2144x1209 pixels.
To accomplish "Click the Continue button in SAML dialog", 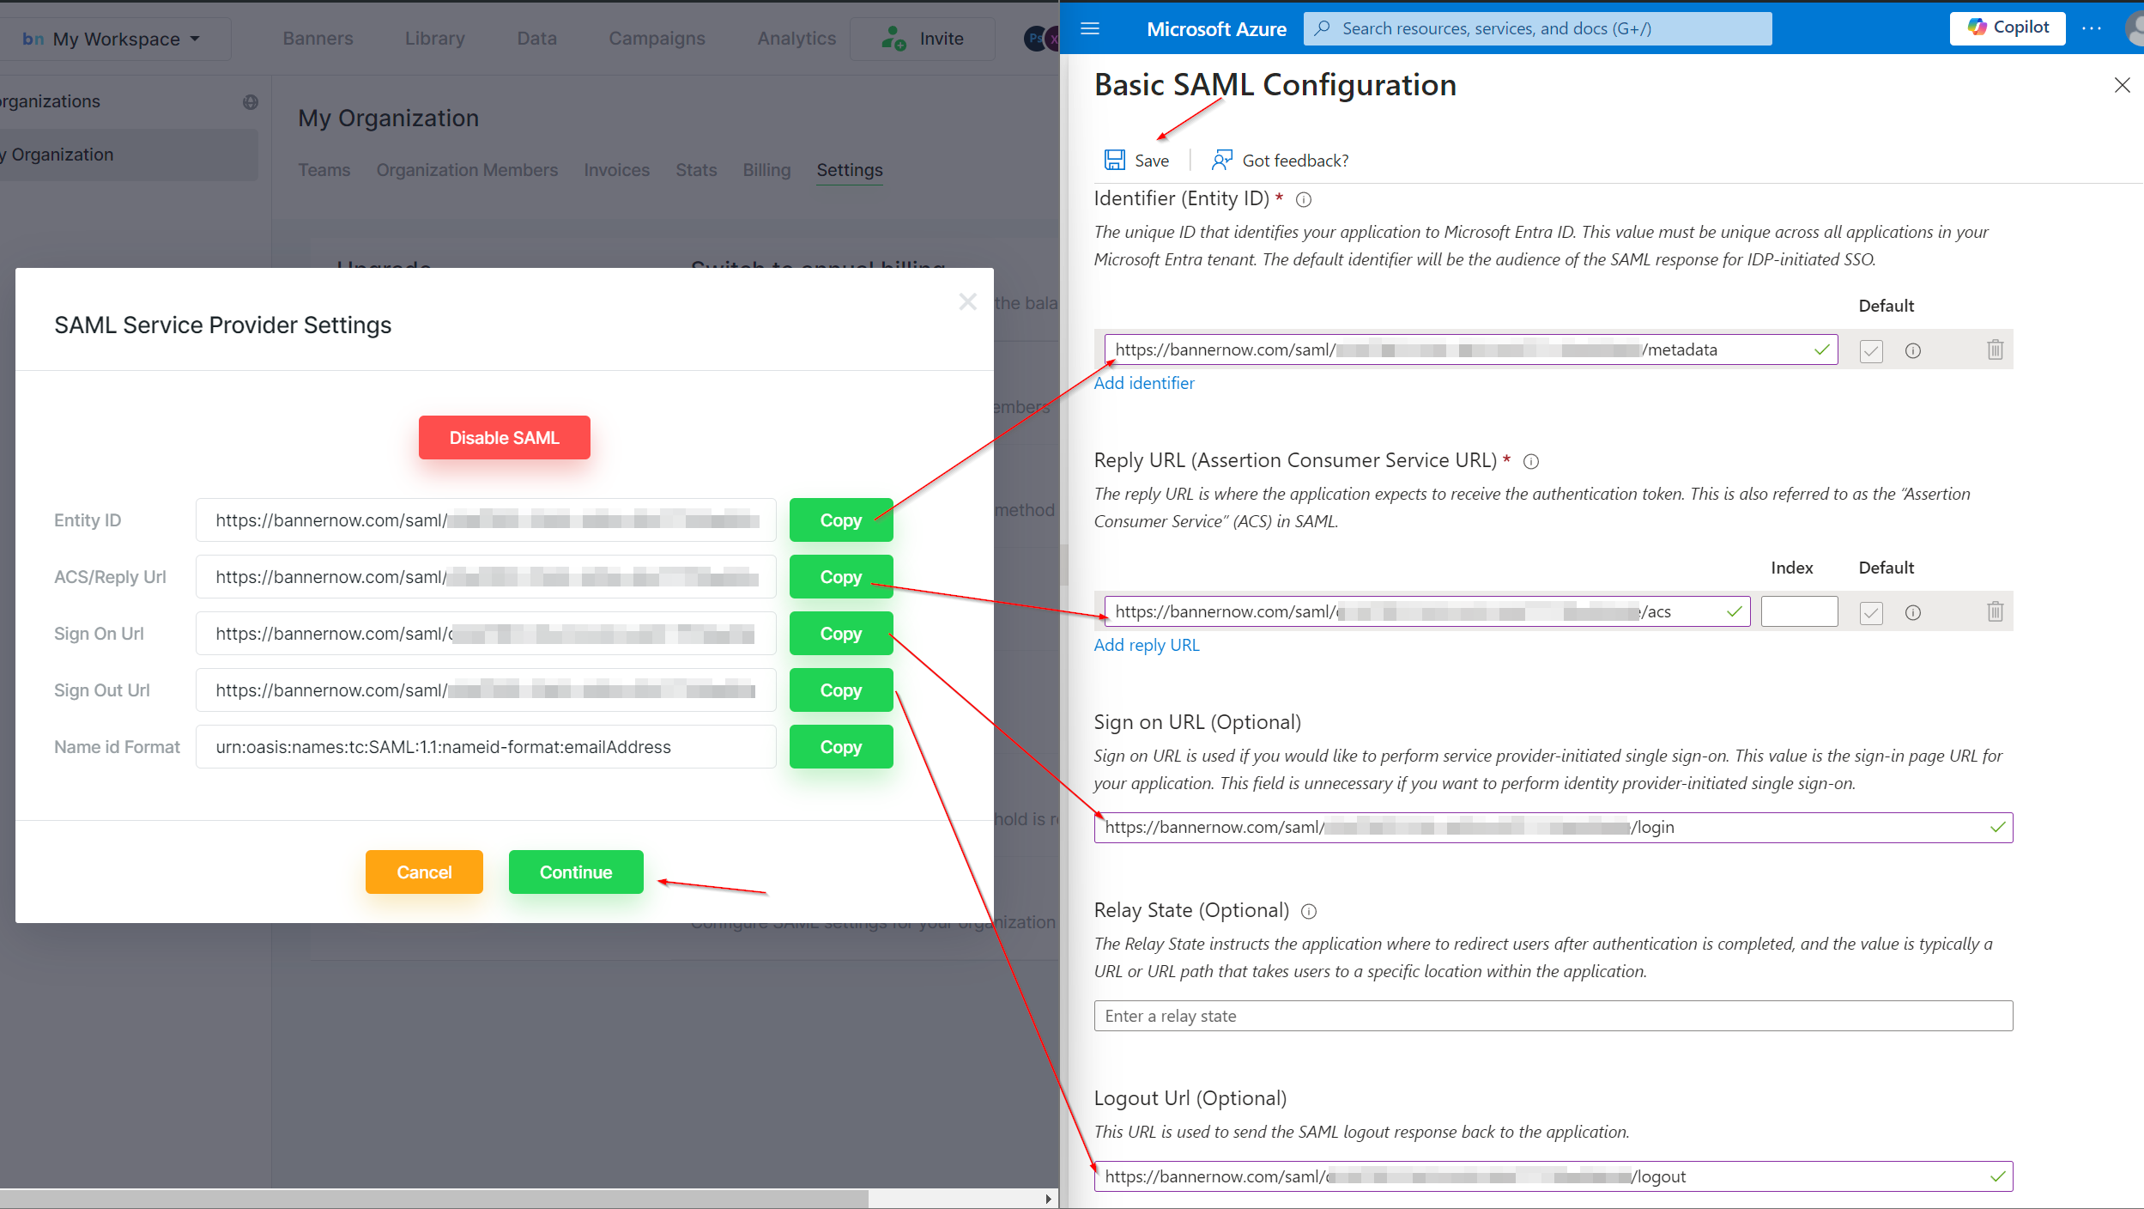I will [x=576, y=872].
